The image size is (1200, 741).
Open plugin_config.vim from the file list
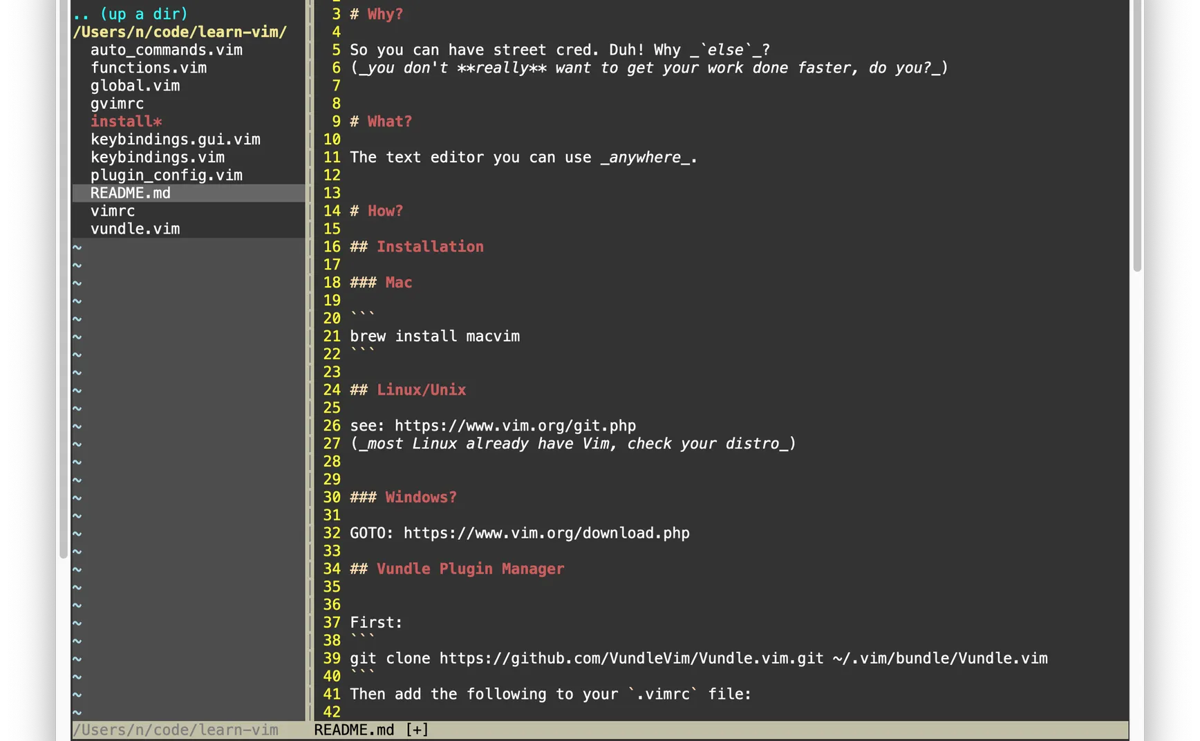[167, 176]
